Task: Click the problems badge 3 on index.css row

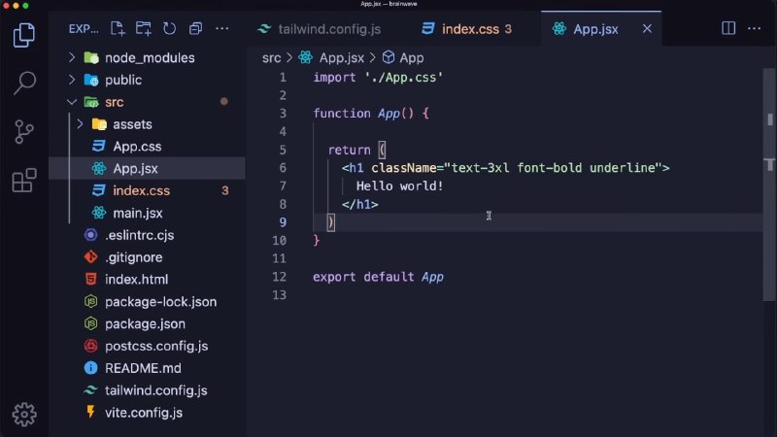Action: tap(225, 190)
